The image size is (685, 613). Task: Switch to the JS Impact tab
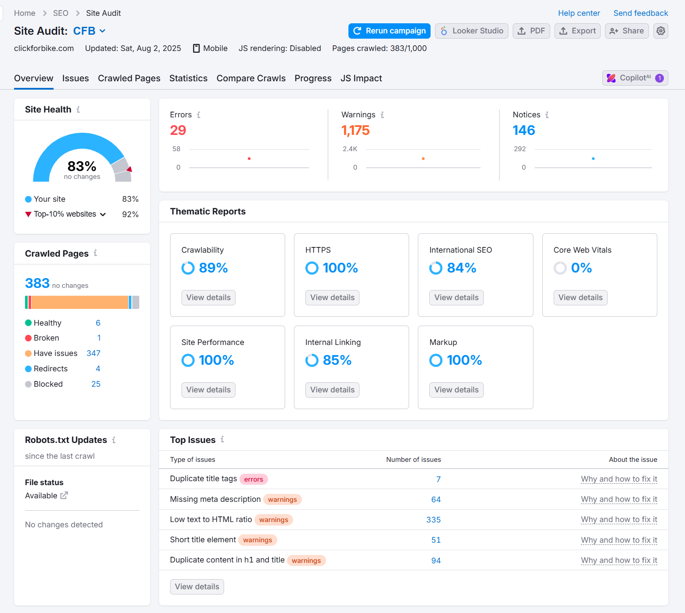tap(361, 78)
